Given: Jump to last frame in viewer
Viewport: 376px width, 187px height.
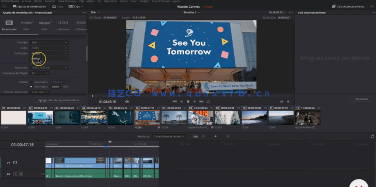Looking at the screenshot, I should click(x=202, y=102).
